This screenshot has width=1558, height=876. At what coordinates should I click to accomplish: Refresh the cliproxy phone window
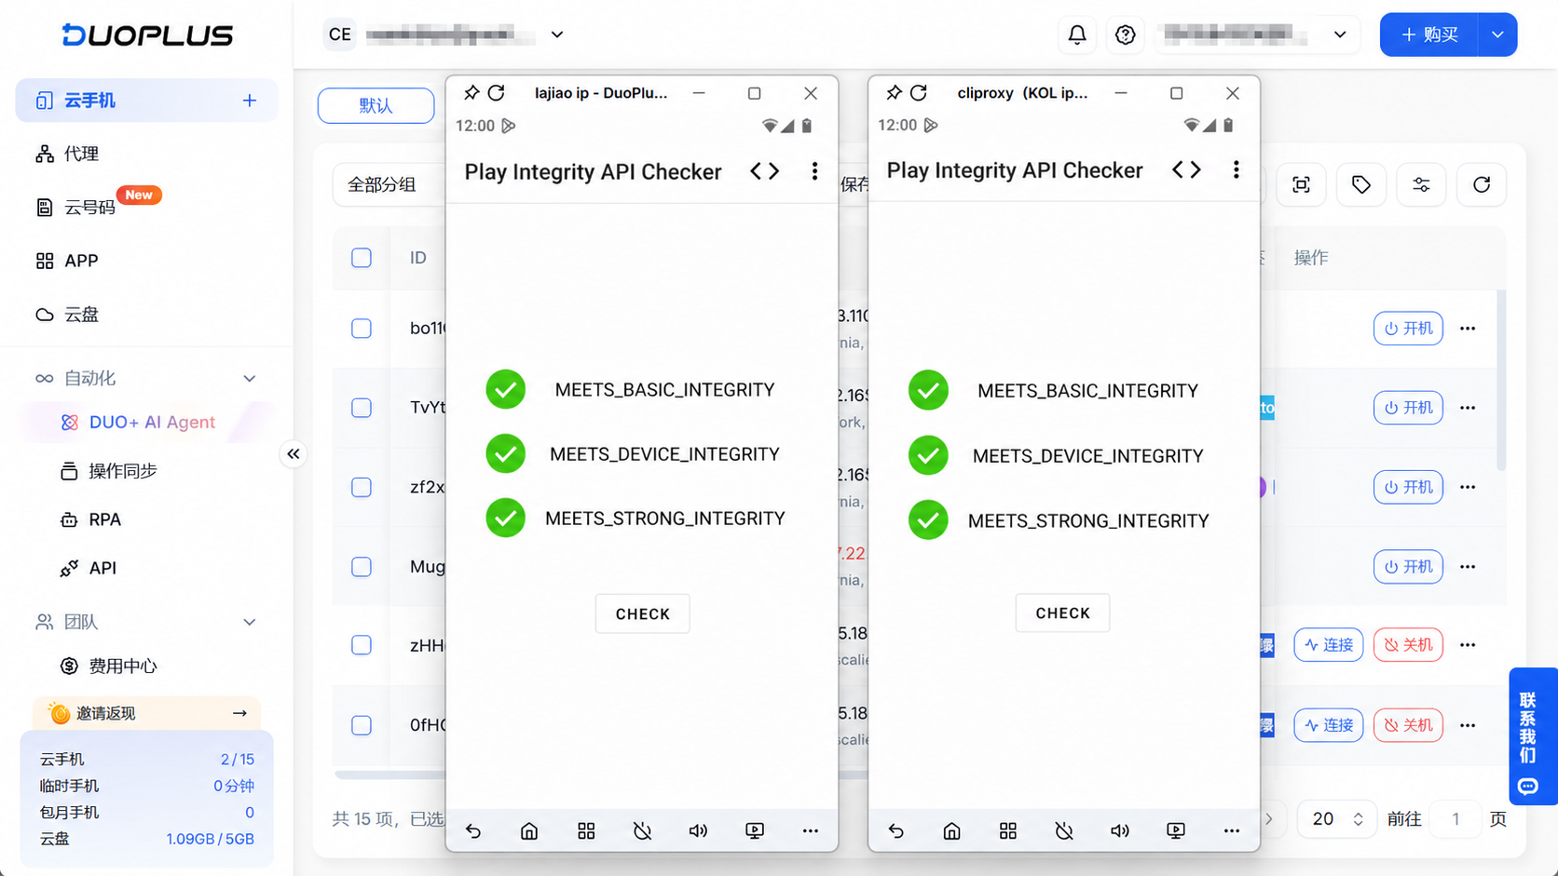(919, 92)
